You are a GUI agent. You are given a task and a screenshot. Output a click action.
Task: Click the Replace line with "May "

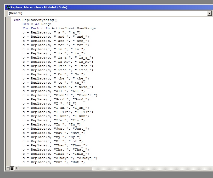[x=54, y=133]
